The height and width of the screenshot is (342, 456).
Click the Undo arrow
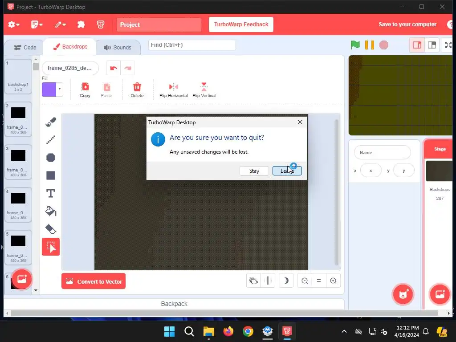[x=114, y=68]
